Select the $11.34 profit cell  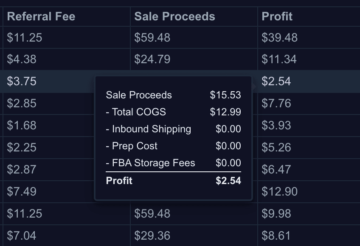coord(309,59)
